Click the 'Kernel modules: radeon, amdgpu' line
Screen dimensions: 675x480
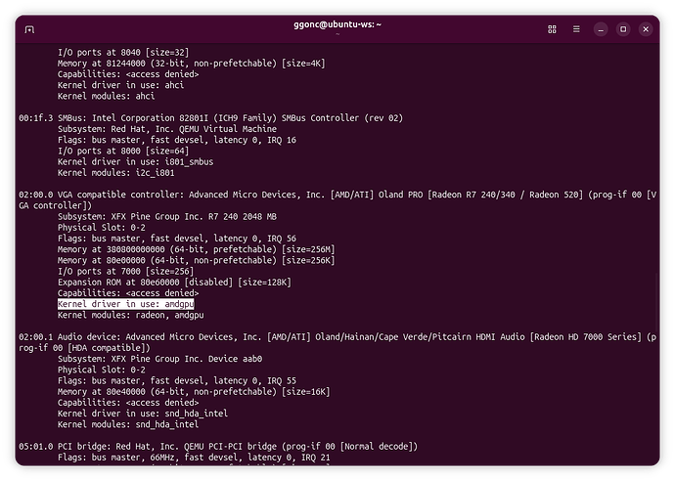click(x=131, y=315)
